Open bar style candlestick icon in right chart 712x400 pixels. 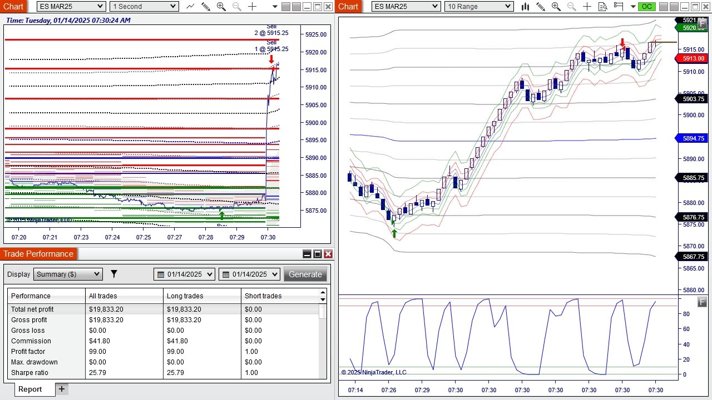point(525,7)
